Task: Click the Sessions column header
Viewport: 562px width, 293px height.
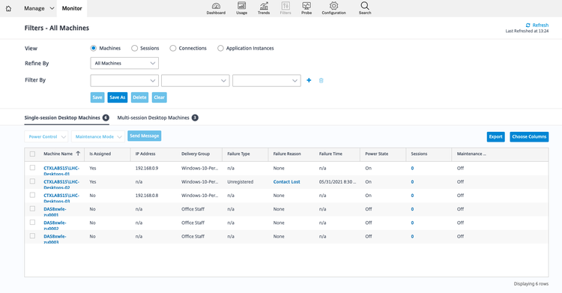Action: [419, 154]
